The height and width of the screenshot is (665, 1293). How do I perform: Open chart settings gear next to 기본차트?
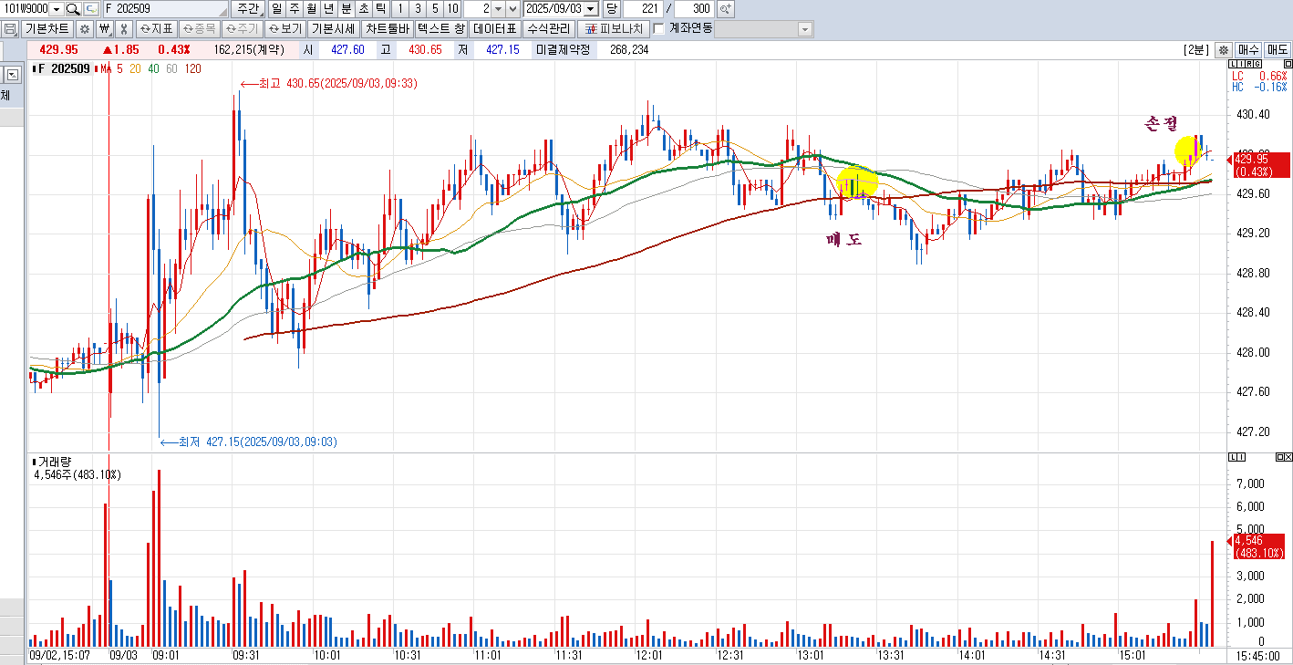[x=85, y=28]
